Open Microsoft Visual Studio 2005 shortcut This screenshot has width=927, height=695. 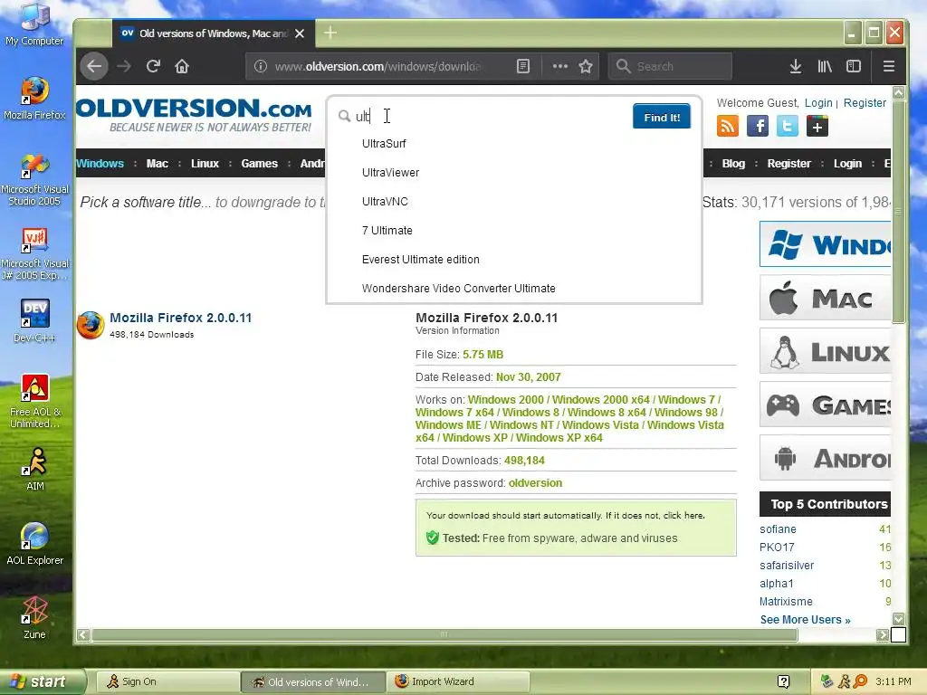pos(34,179)
